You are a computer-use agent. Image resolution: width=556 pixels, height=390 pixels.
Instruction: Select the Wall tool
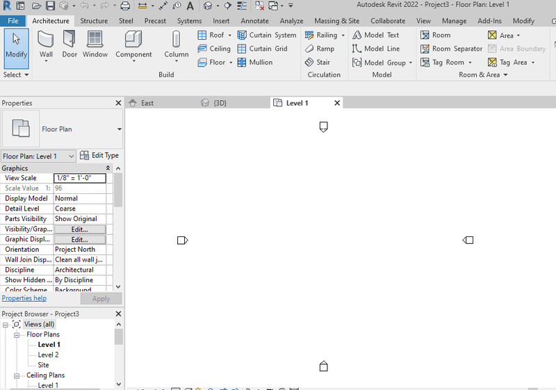(46, 44)
